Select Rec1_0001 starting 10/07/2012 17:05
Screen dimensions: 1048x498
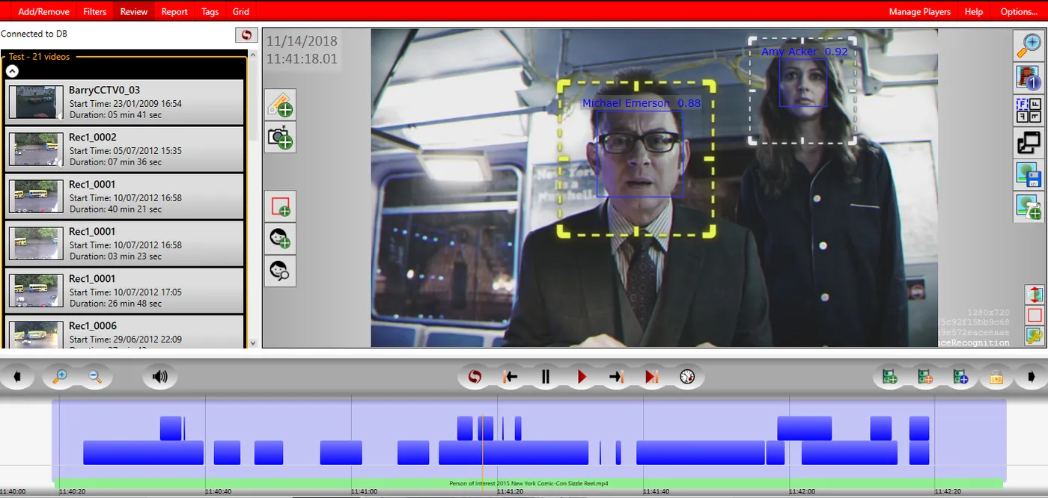(x=125, y=290)
